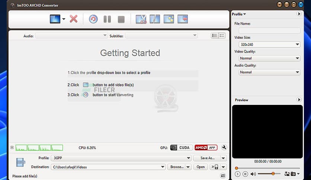Click the red X remove button

point(74,19)
